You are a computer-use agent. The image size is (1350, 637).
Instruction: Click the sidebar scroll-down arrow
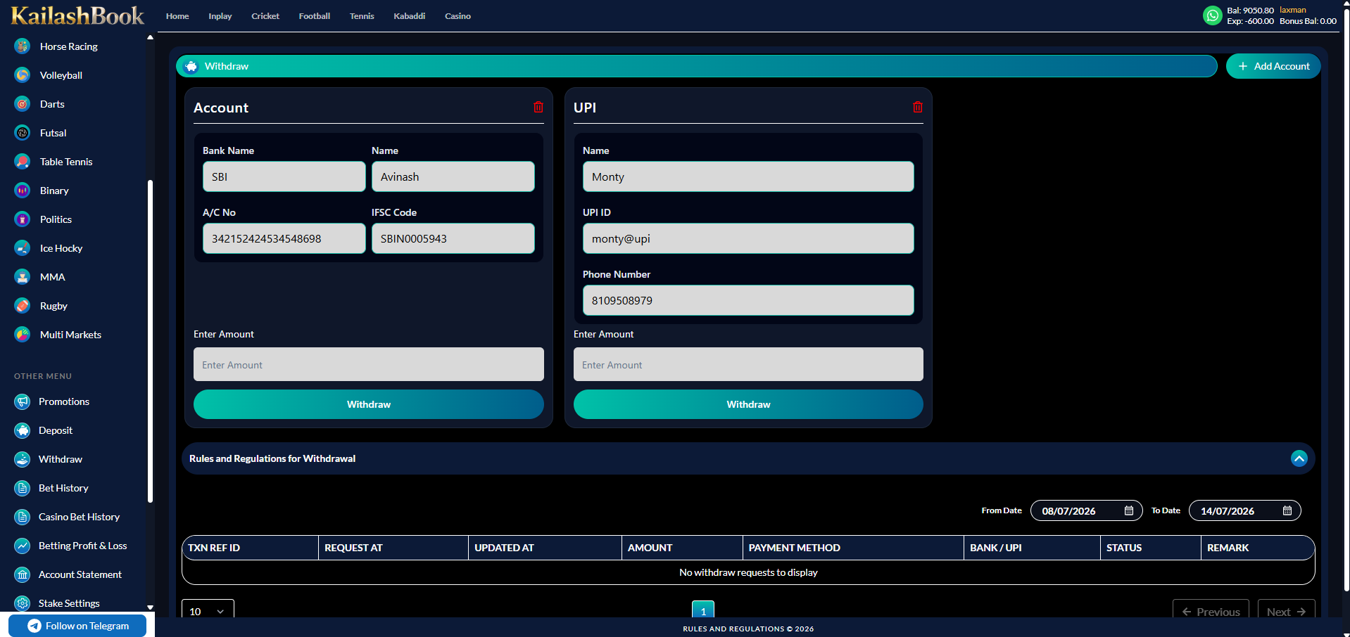pos(150,607)
